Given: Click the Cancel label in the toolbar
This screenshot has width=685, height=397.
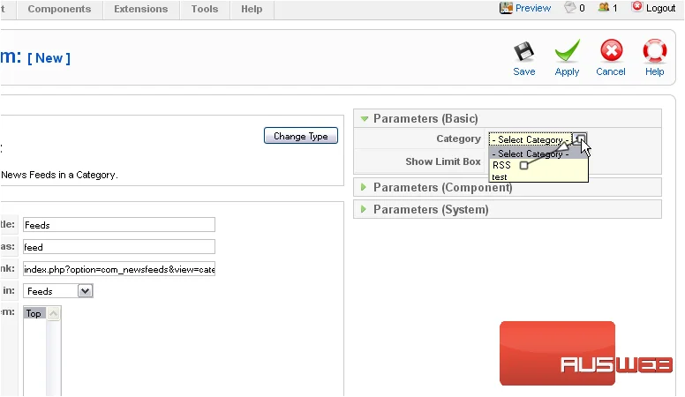Looking at the screenshot, I should [x=611, y=71].
